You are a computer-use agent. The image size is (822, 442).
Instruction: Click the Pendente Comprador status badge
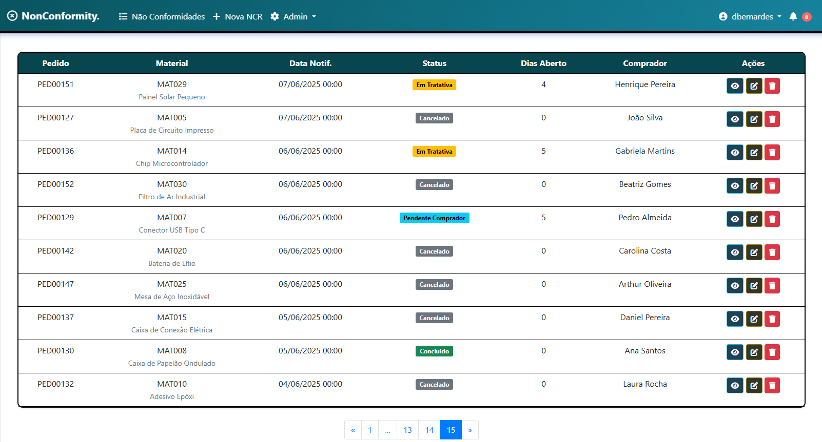[434, 218]
